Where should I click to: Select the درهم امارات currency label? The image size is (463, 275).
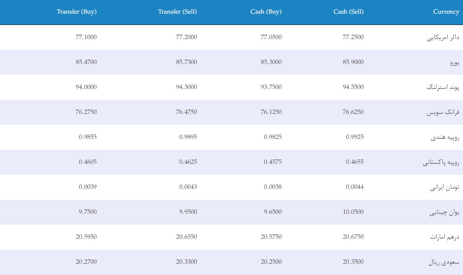click(x=445, y=237)
